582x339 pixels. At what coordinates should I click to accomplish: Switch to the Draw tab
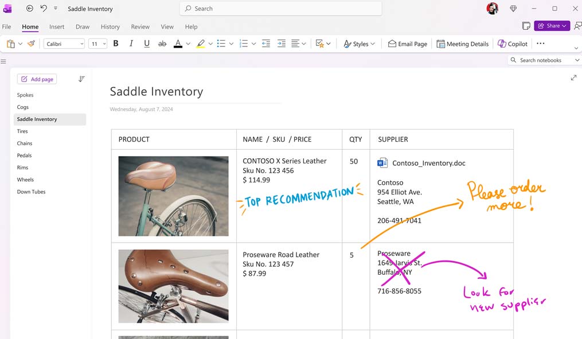(x=83, y=27)
